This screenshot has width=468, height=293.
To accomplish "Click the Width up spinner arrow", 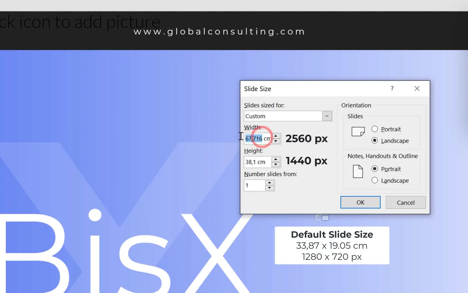I will tap(276, 136).
